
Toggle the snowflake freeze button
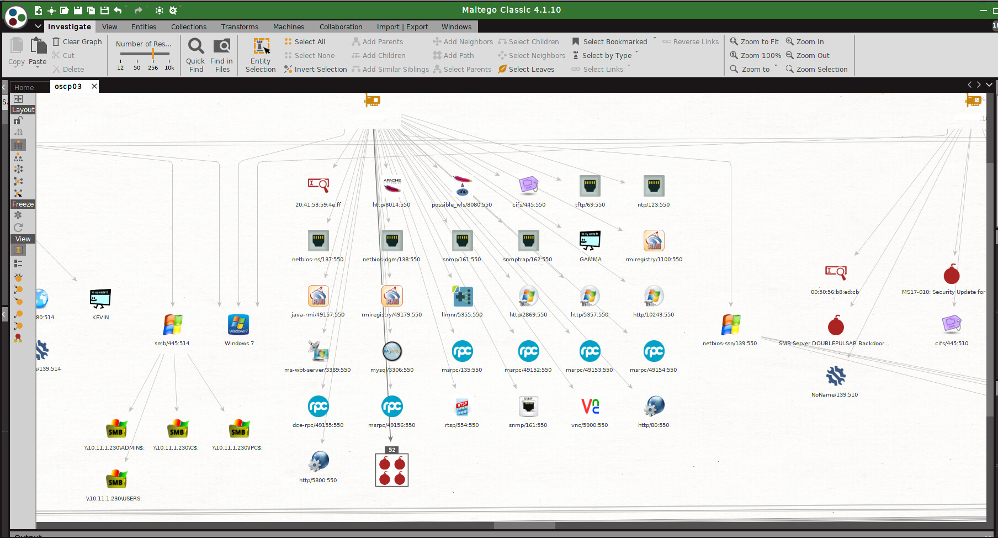pyautogui.click(x=18, y=215)
